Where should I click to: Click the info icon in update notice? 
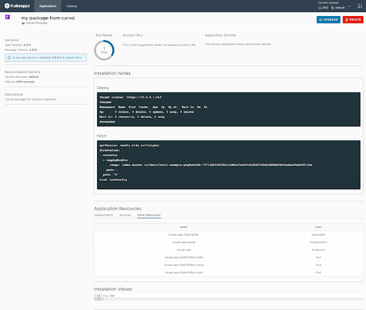[8, 58]
